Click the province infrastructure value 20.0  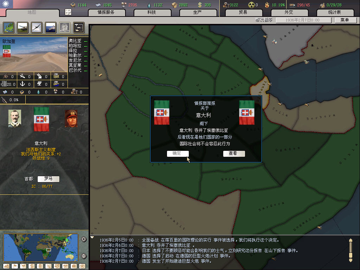[11, 84]
